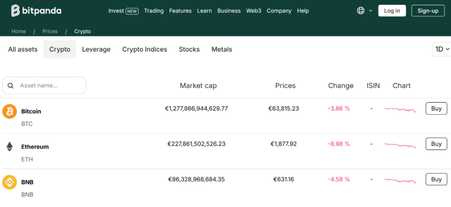Click the ETH ticker label

27,160
